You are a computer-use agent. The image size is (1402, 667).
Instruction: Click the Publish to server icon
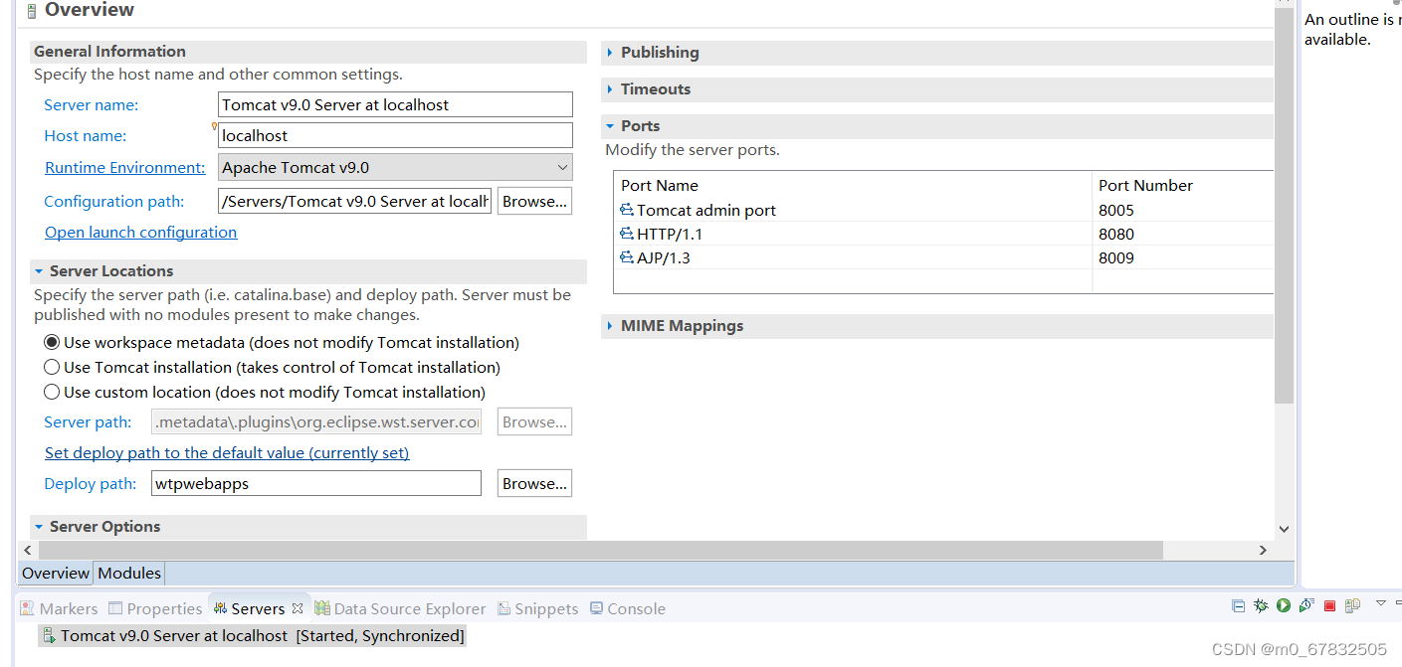coord(1352,605)
